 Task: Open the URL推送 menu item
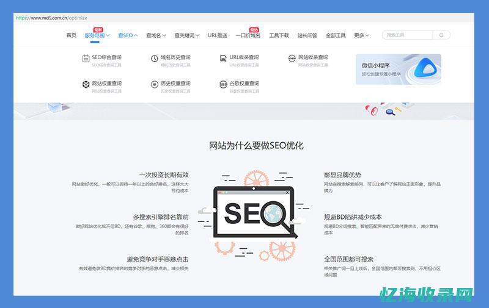[218, 35]
